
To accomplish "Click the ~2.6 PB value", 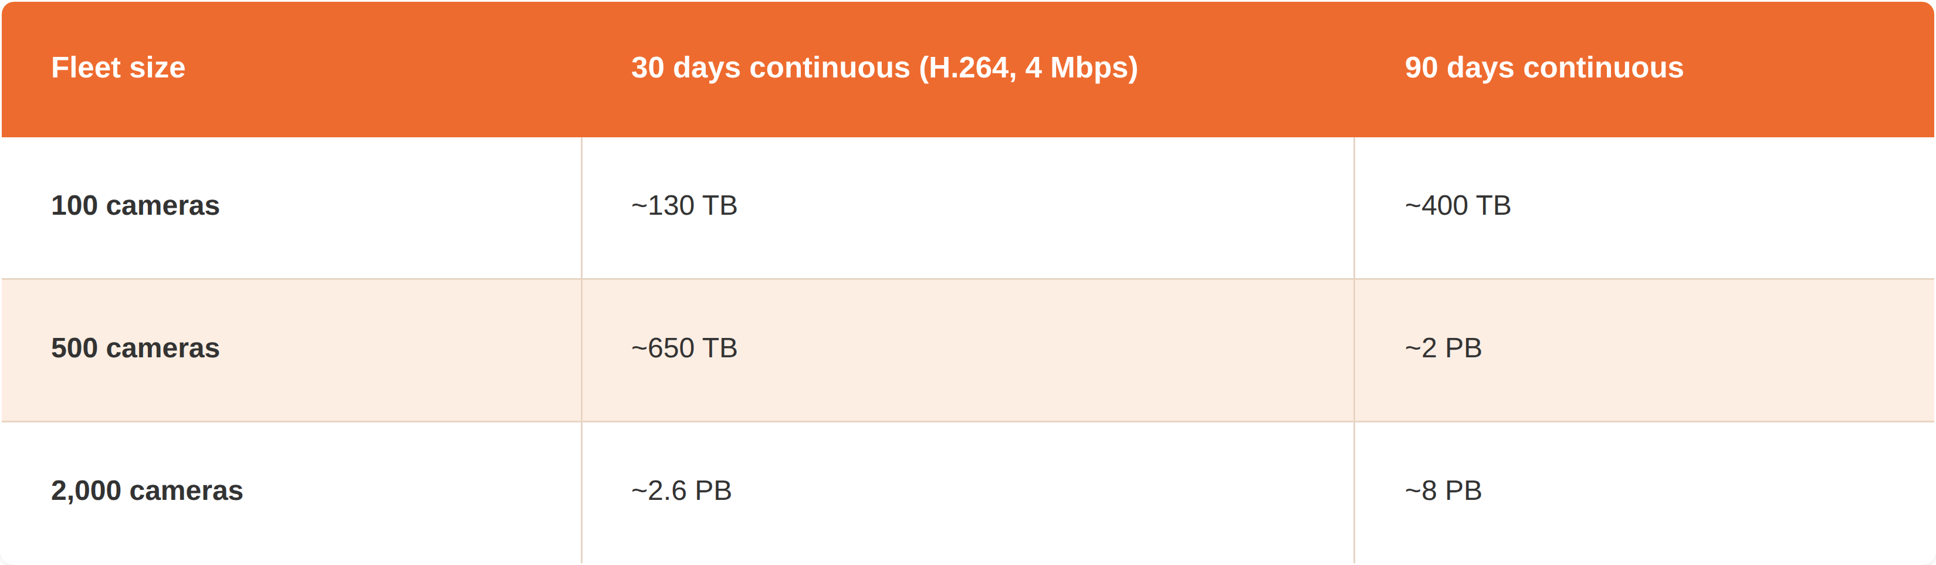I will (x=681, y=490).
